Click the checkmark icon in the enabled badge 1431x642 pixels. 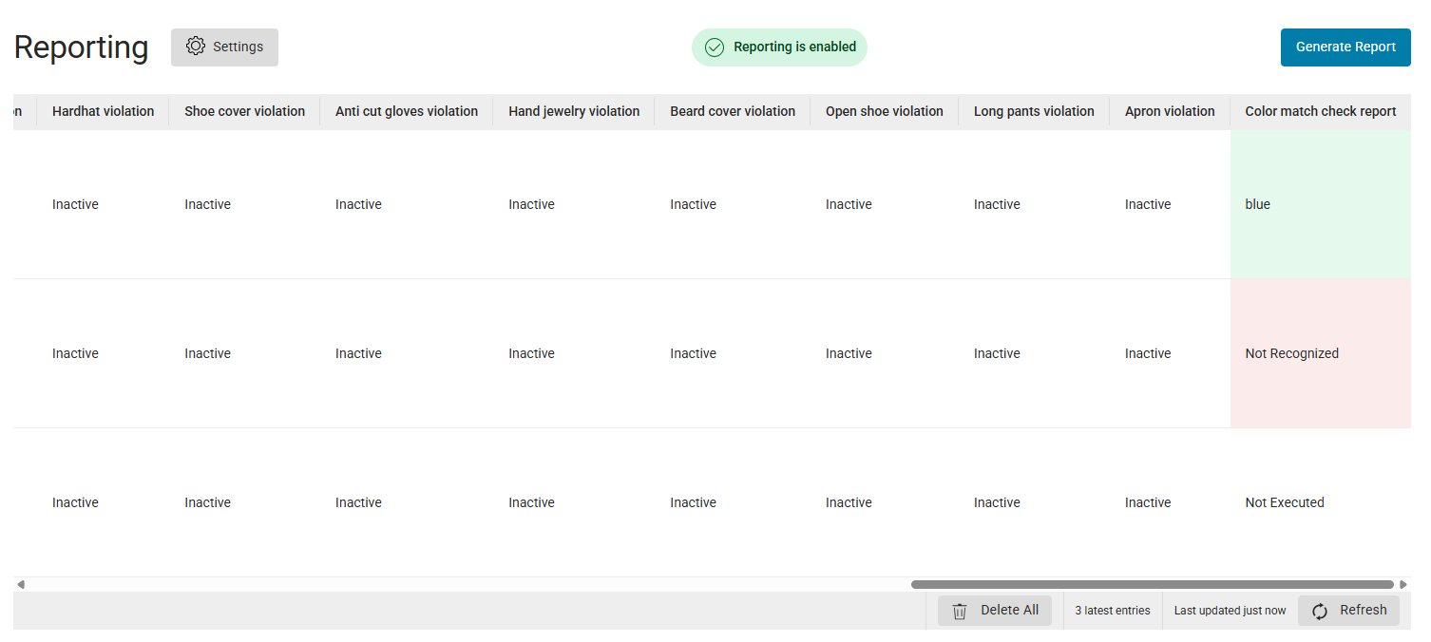(x=714, y=47)
